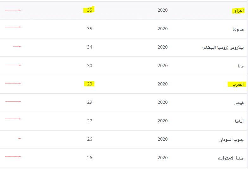Screen dimensions: 248x169
Task: Click the short sparkline in بيلاروس row
Action: (16, 47)
